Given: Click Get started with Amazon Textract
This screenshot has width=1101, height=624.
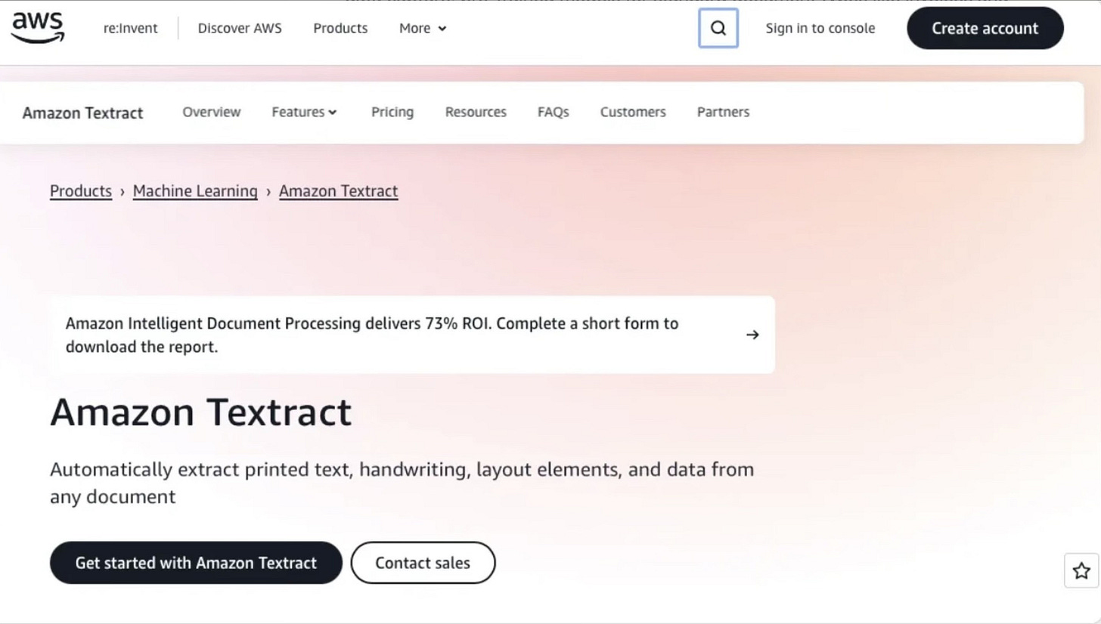Looking at the screenshot, I should click(196, 563).
